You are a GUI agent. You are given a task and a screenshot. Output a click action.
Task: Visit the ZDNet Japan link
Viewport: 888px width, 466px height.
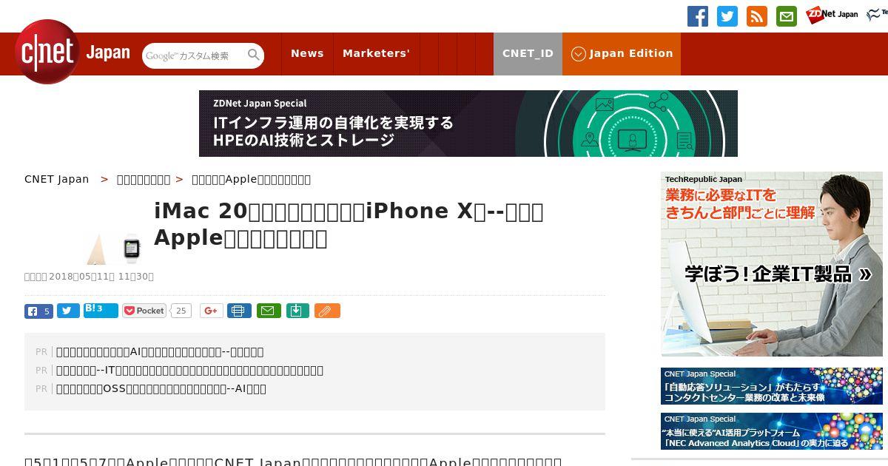click(x=832, y=14)
